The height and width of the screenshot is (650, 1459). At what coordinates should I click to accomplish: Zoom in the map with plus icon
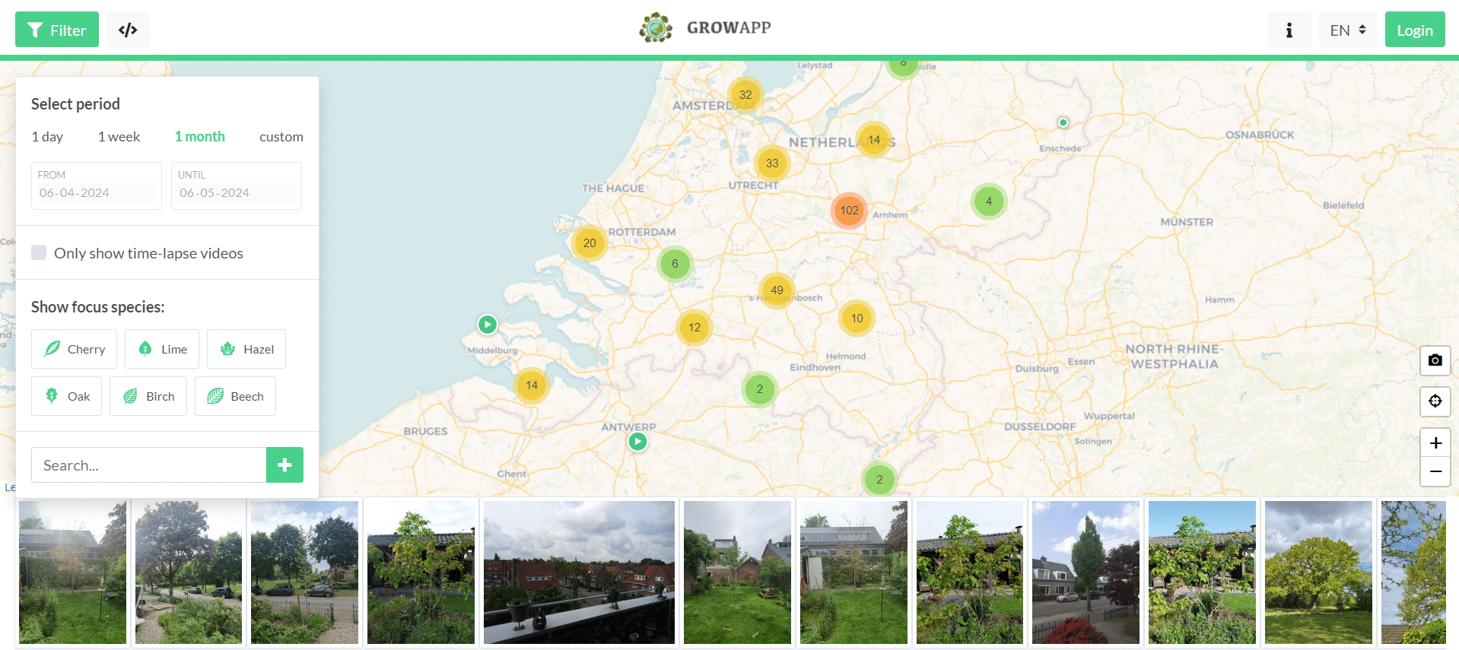click(x=1435, y=442)
